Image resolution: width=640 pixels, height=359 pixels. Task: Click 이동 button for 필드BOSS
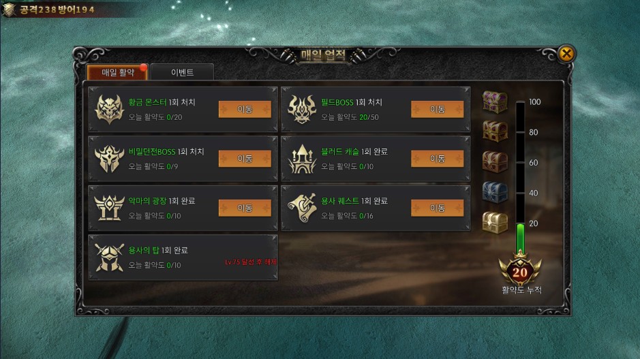(x=437, y=109)
